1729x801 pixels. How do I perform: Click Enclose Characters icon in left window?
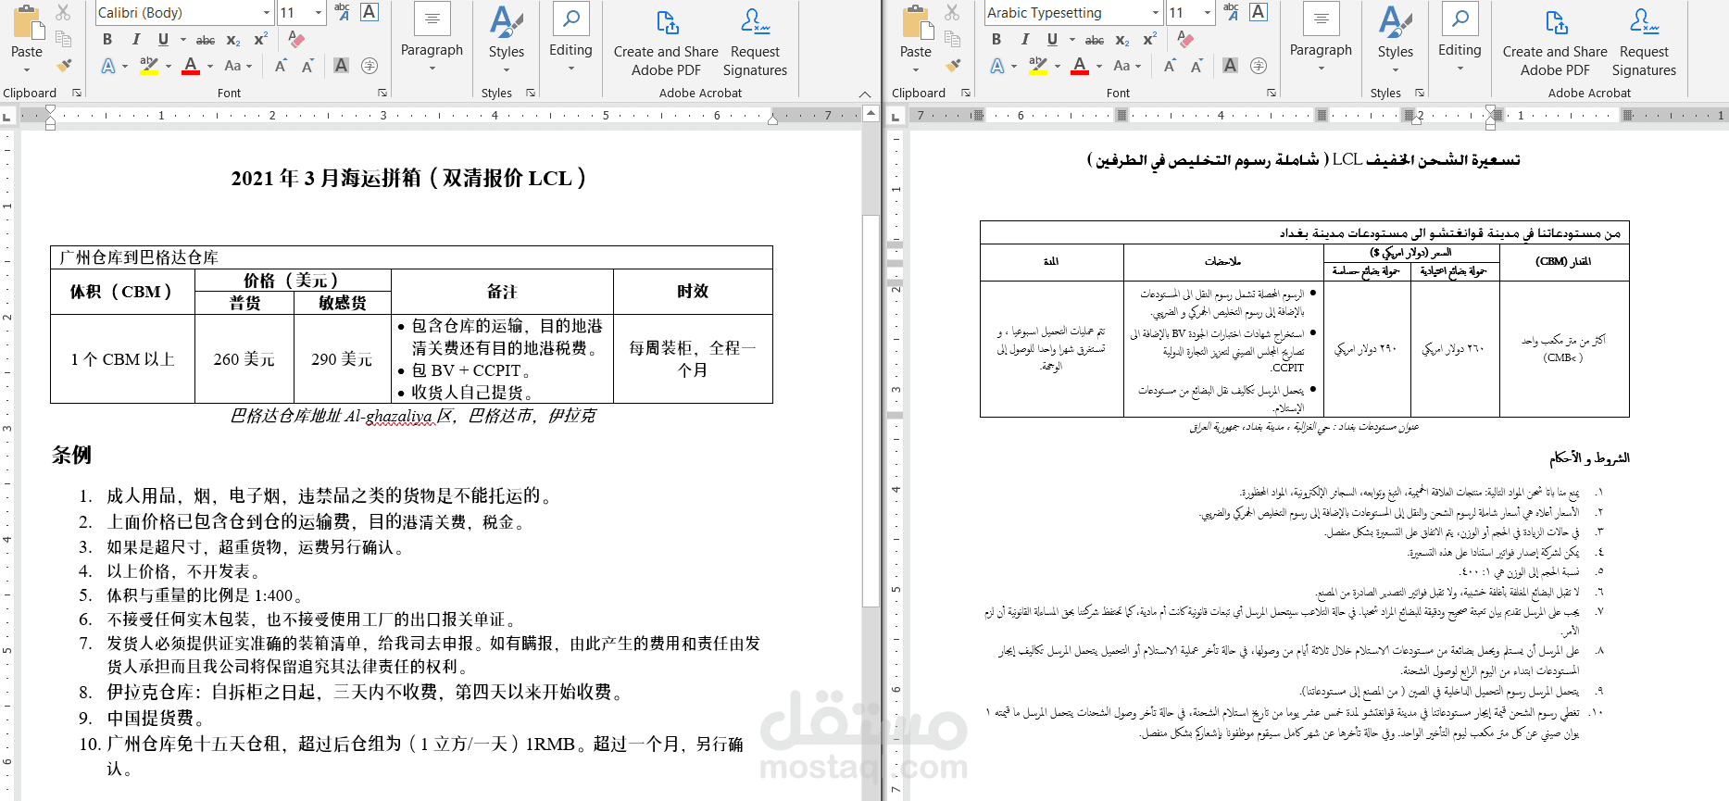pyautogui.click(x=370, y=66)
